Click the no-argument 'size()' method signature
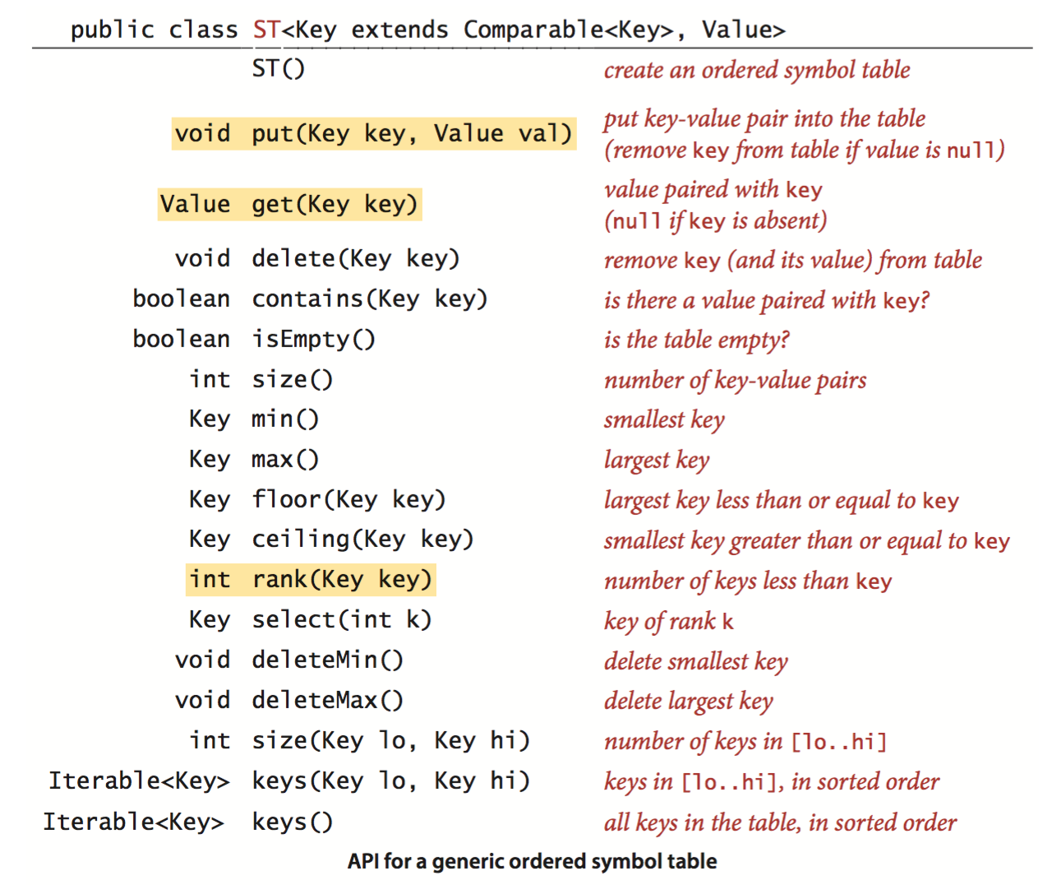The width and height of the screenshot is (1052, 885). (292, 379)
